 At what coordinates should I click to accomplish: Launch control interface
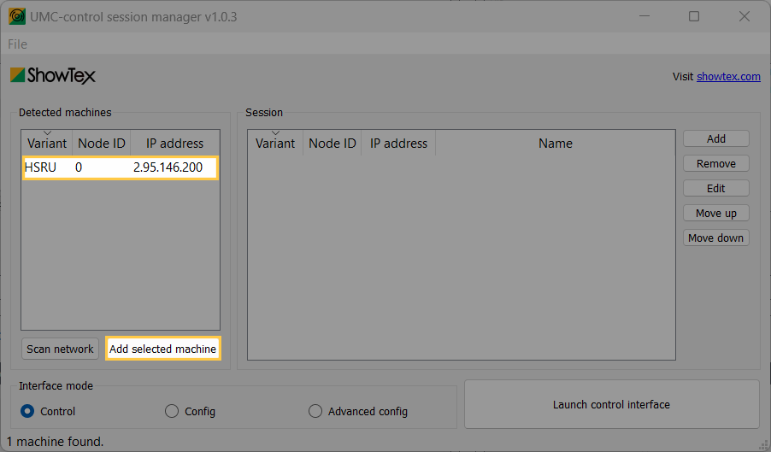point(612,404)
